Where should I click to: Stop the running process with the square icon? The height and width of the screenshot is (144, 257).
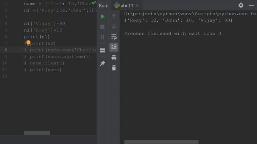coord(102,27)
